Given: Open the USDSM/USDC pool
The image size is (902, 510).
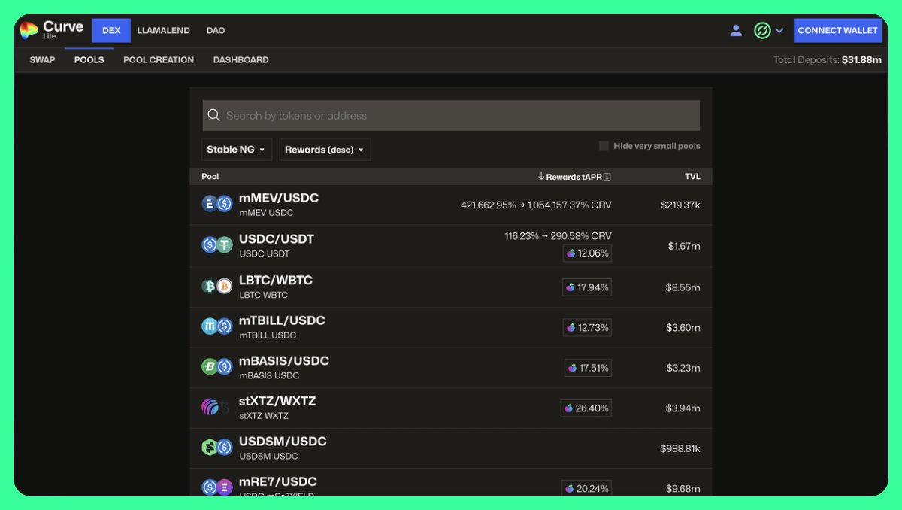Looking at the screenshot, I should (x=451, y=448).
